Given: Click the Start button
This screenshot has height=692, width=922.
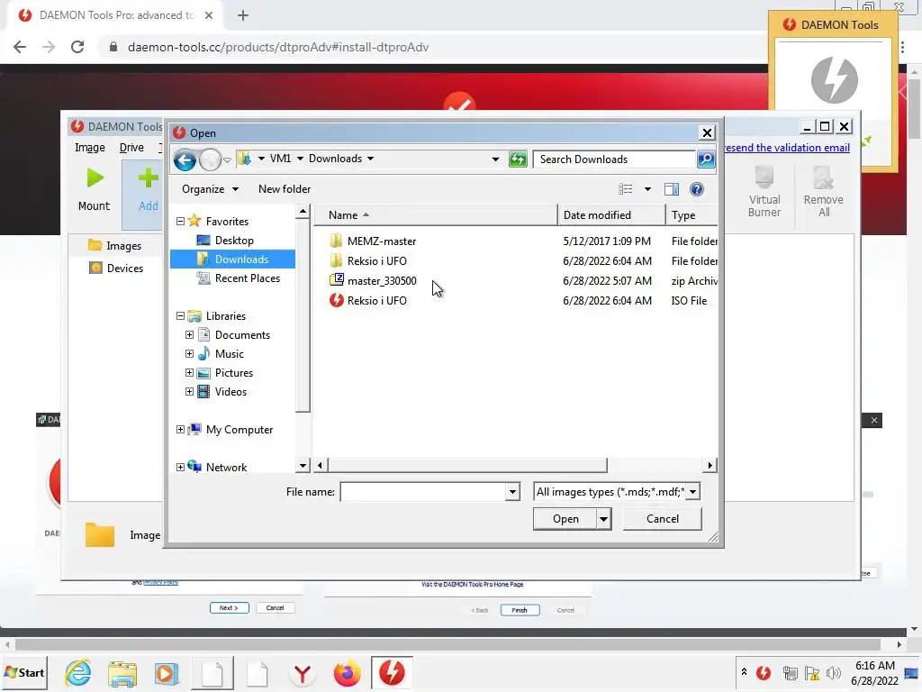Looking at the screenshot, I should [24, 672].
